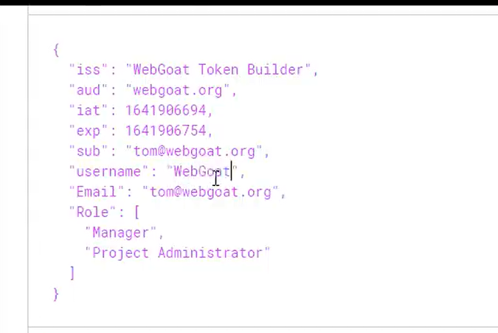Click the "Role" key name
Image resolution: width=498 pixels, height=333 pixels.
92,212
